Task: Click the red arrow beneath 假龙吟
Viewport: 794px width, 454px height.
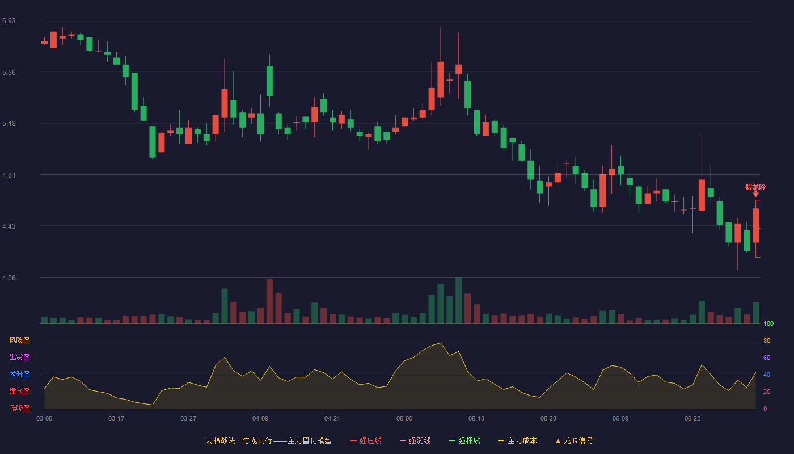Action: (755, 195)
